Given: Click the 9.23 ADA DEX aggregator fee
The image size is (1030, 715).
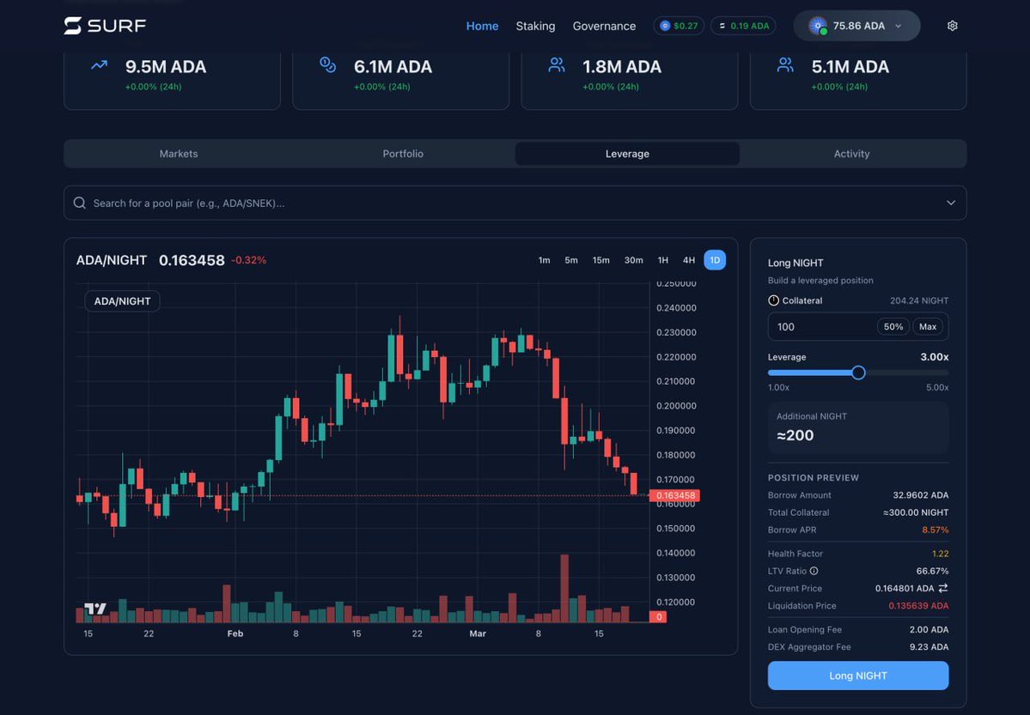Looking at the screenshot, I should [x=929, y=646].
